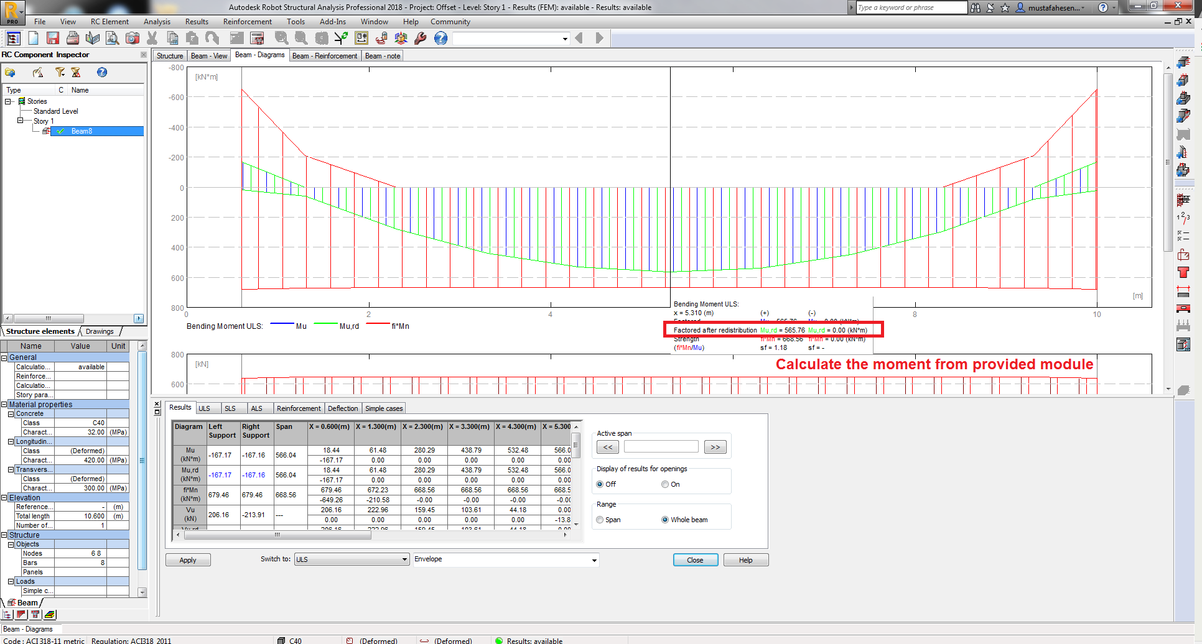
Task: Click the Help button in results panel
Action: (746, 560)
